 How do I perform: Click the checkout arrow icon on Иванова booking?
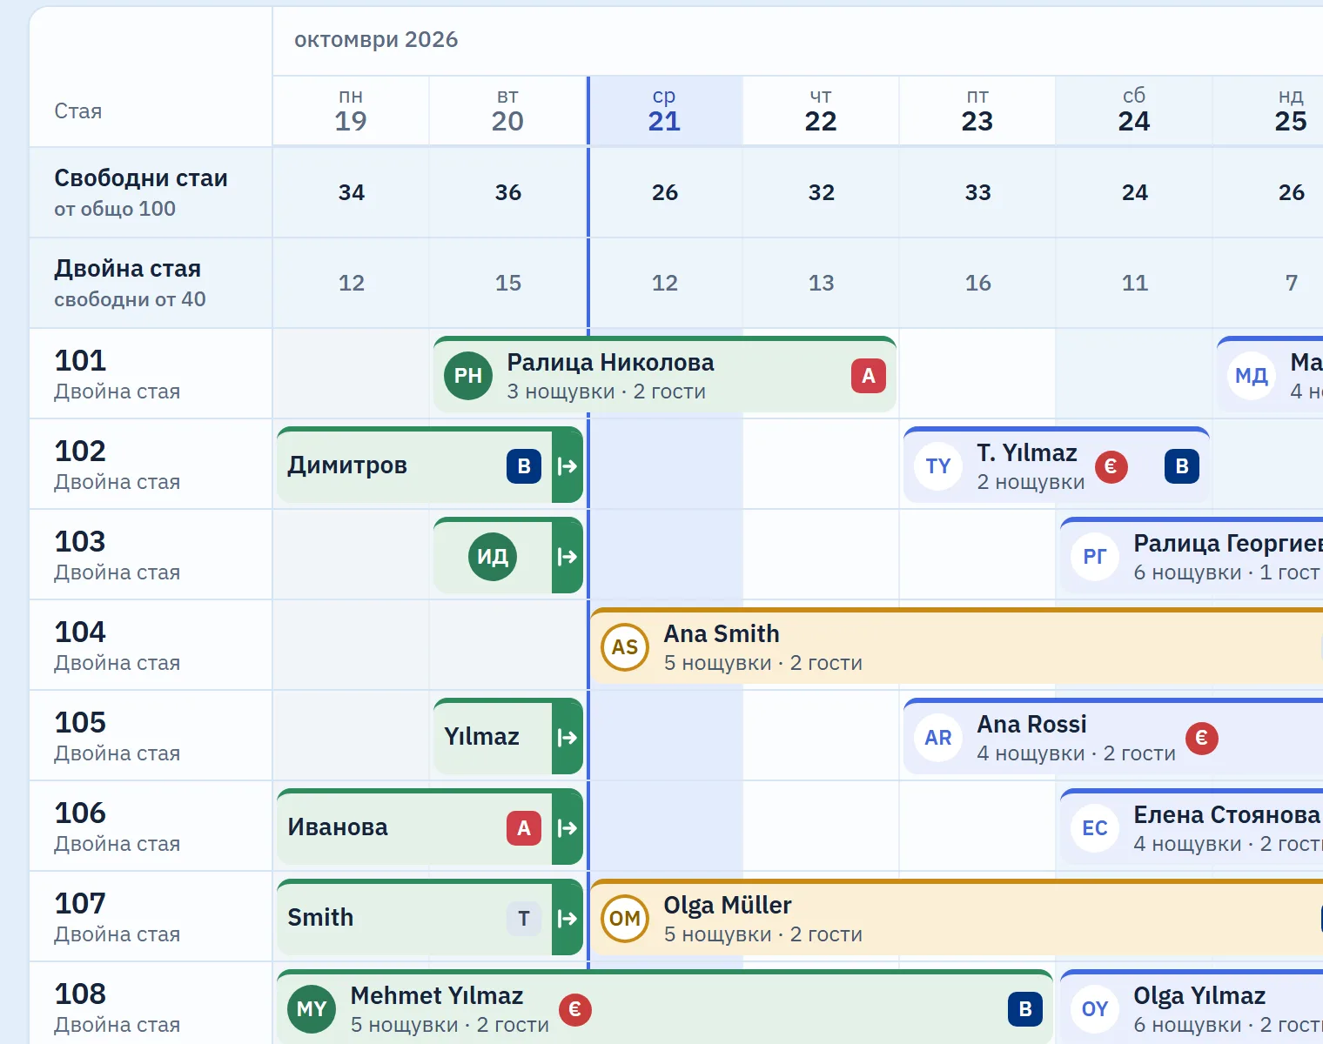point(567,828)
